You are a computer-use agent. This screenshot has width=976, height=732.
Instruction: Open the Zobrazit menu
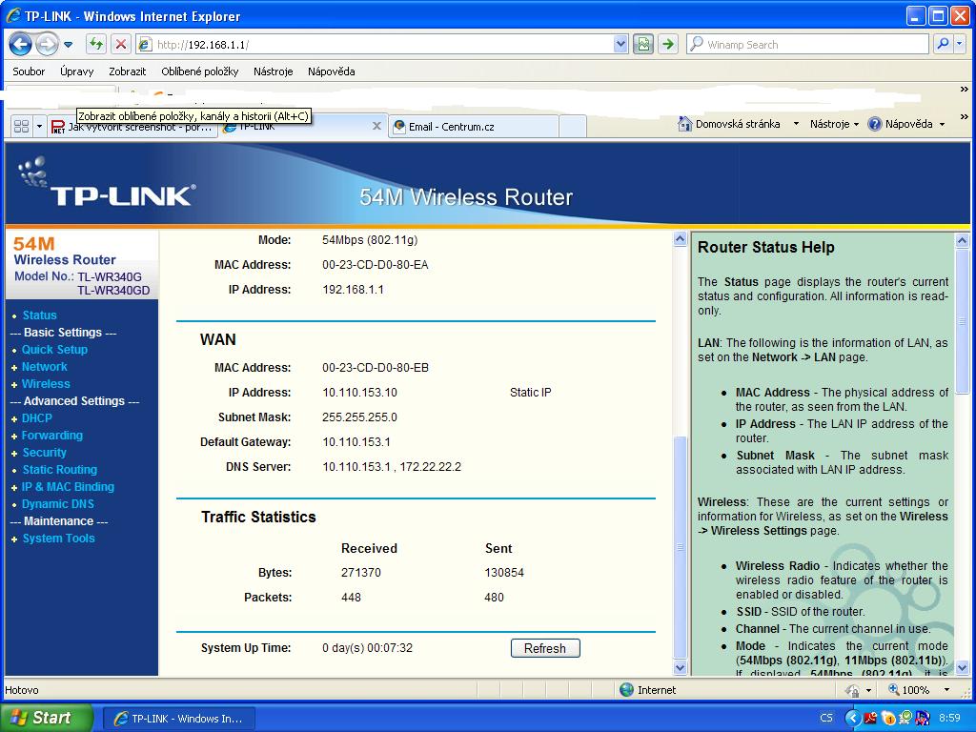coord(127,71)
